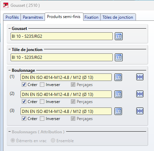
Task: Switch to the Profilés tab
Action: [12, 17]
